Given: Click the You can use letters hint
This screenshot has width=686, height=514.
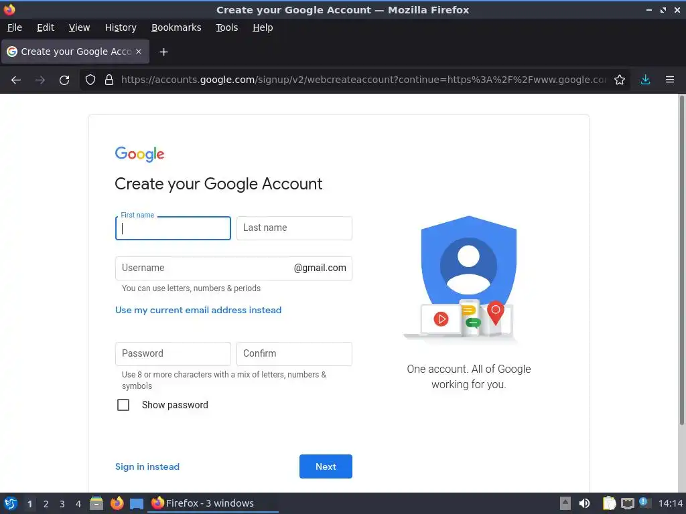Looking at the screenshot, I should pos(191,288).
